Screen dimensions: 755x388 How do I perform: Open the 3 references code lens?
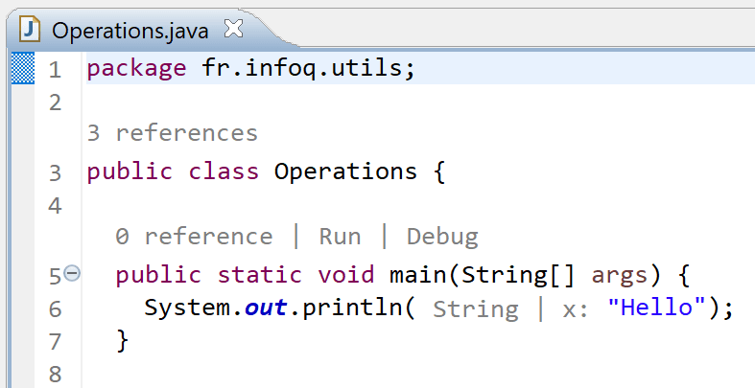[173, 133]
